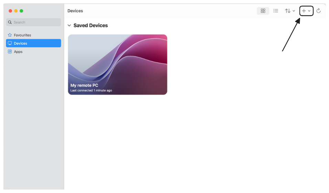Select Favourites in the sidebar

tap(34, 35)
